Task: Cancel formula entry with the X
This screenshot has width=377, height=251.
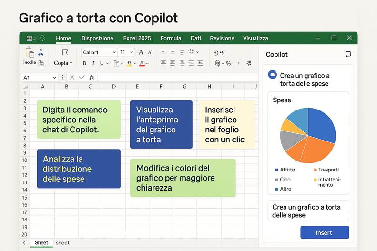Action: 72,77
